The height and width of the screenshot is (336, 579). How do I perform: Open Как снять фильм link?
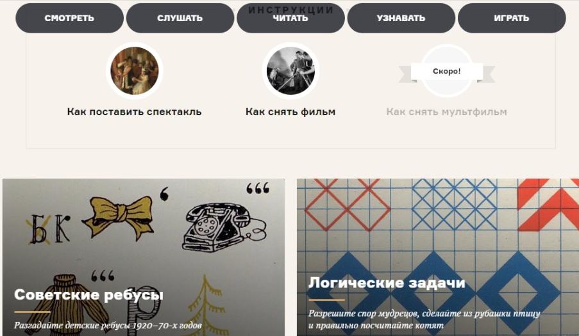(x=290, y=111)
